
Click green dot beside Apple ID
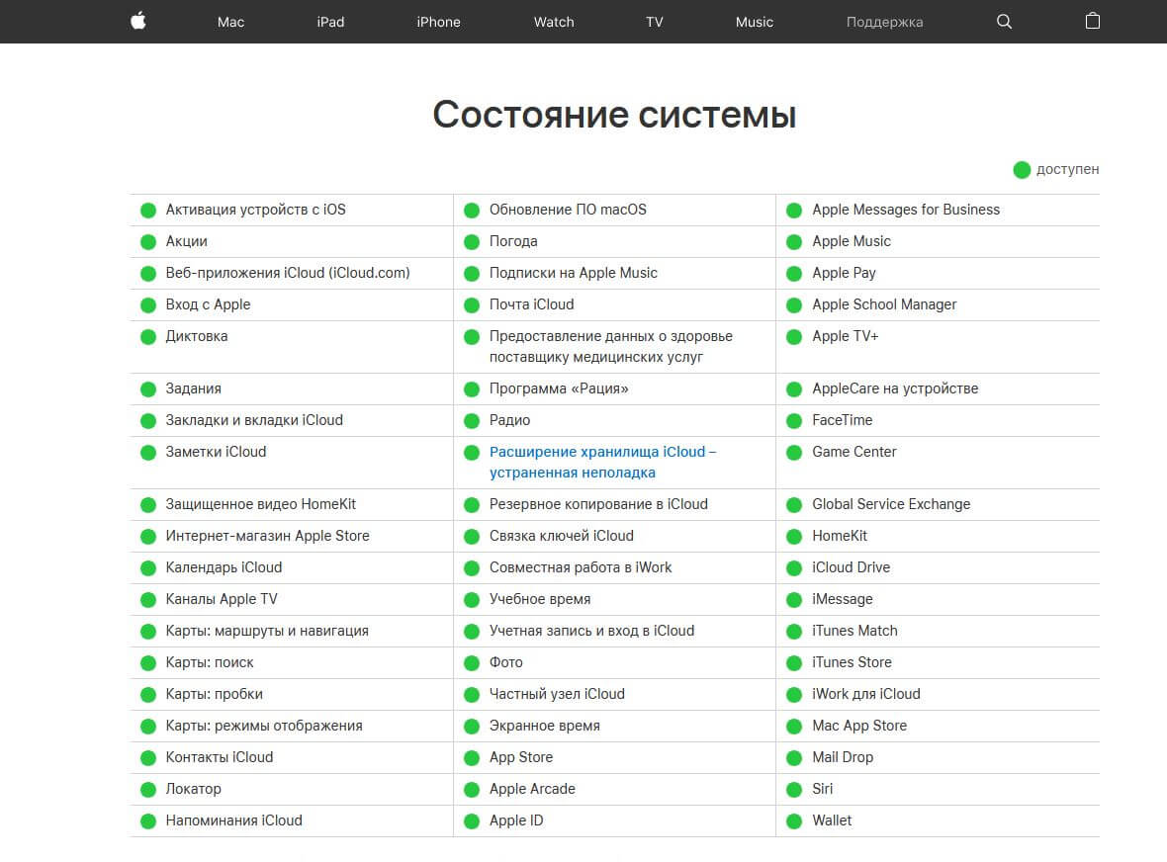471,821
